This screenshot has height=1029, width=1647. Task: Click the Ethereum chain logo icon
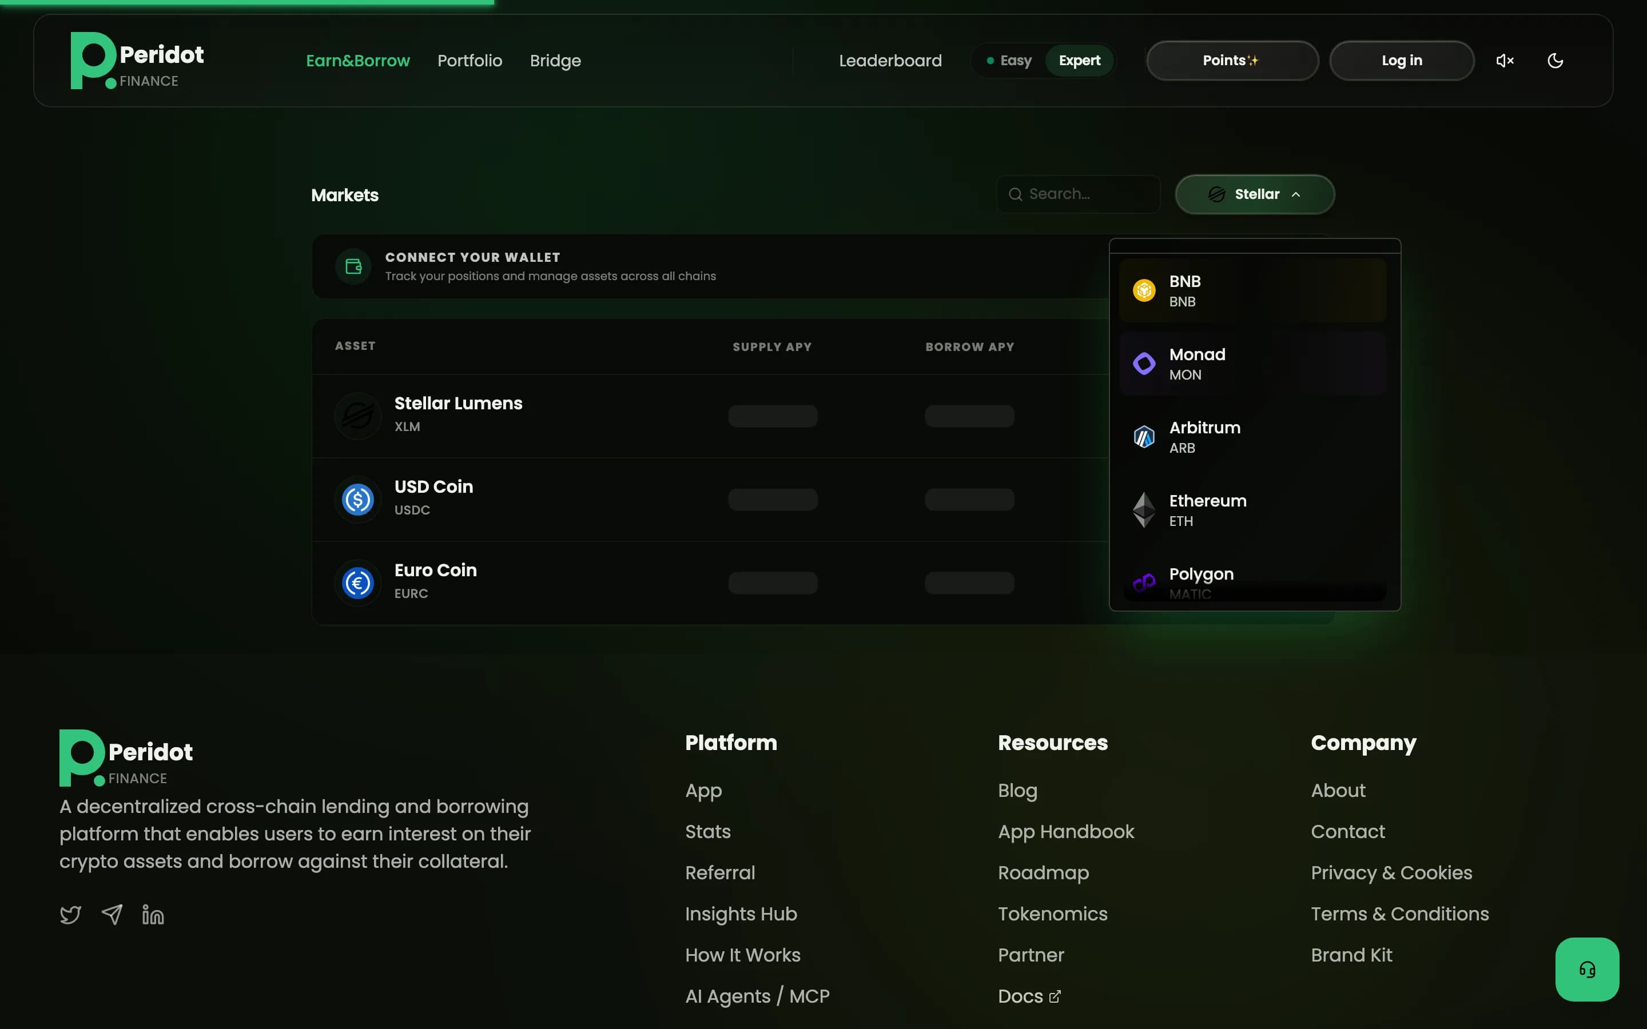[x=1144, y=510]
